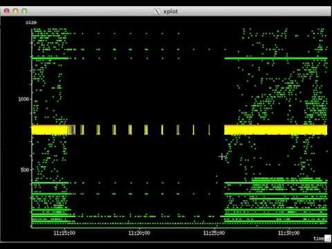The height and width of the screenshot is (249, 332).
Task: Click the X11 icon in the title bar
Action: pyautogui.click(x=157, y=11)
